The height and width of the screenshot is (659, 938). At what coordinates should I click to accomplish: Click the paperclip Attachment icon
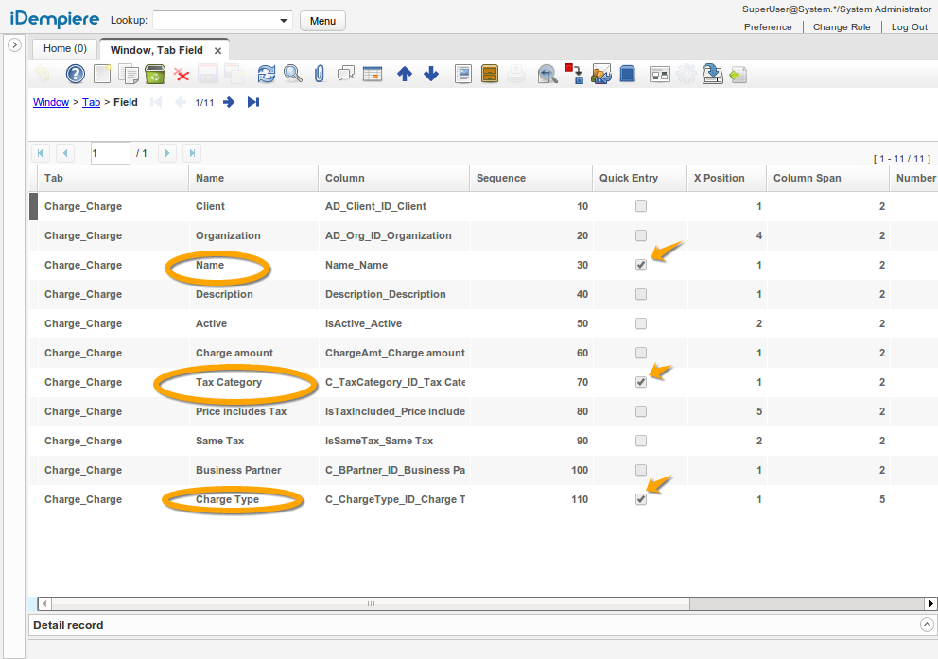pos(320,74)
